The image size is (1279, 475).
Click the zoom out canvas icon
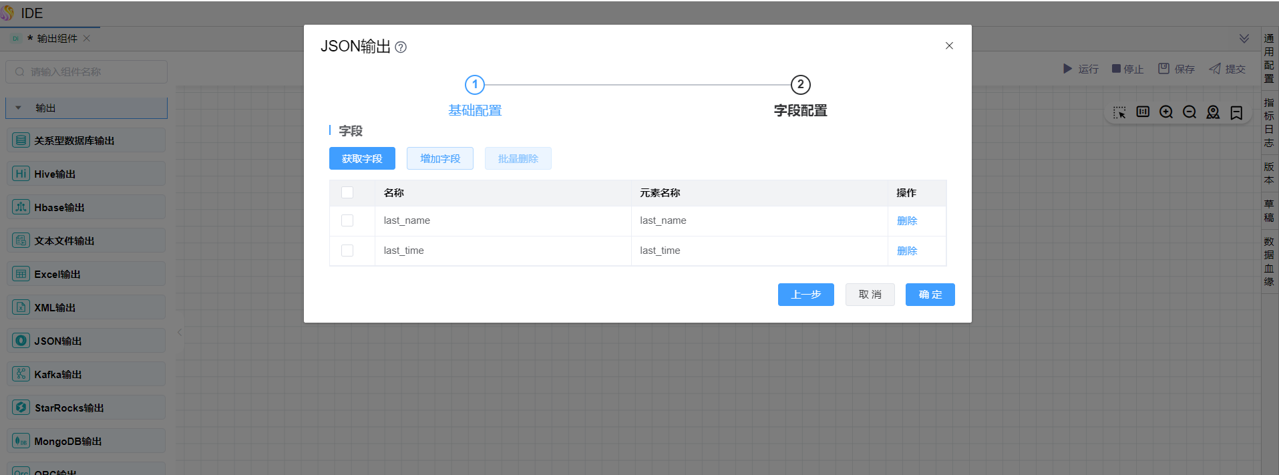coord(1190,112)
